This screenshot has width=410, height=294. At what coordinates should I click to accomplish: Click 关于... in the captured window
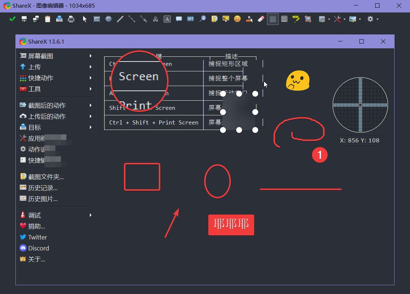tap(36, 259)
